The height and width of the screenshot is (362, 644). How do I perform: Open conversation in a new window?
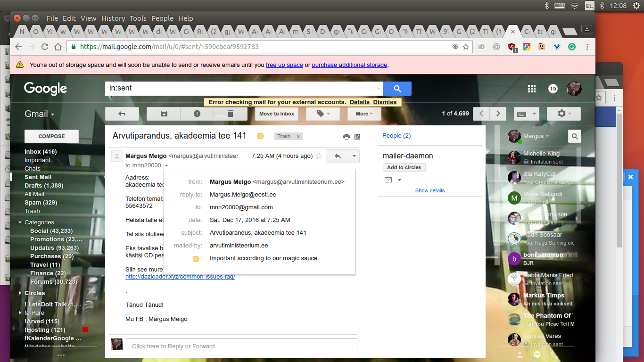click(357, 137)
